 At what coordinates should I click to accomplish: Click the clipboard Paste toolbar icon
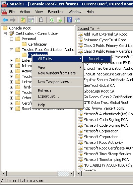coord(41,20)
